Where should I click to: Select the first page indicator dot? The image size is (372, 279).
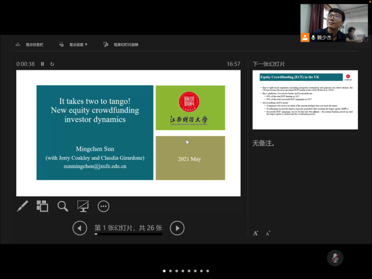pos(164,271)
